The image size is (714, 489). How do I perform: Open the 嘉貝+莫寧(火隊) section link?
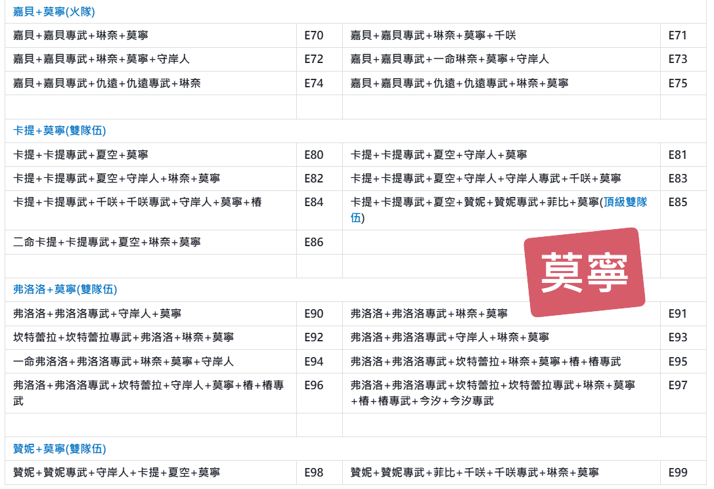click(x=55, y=11)
